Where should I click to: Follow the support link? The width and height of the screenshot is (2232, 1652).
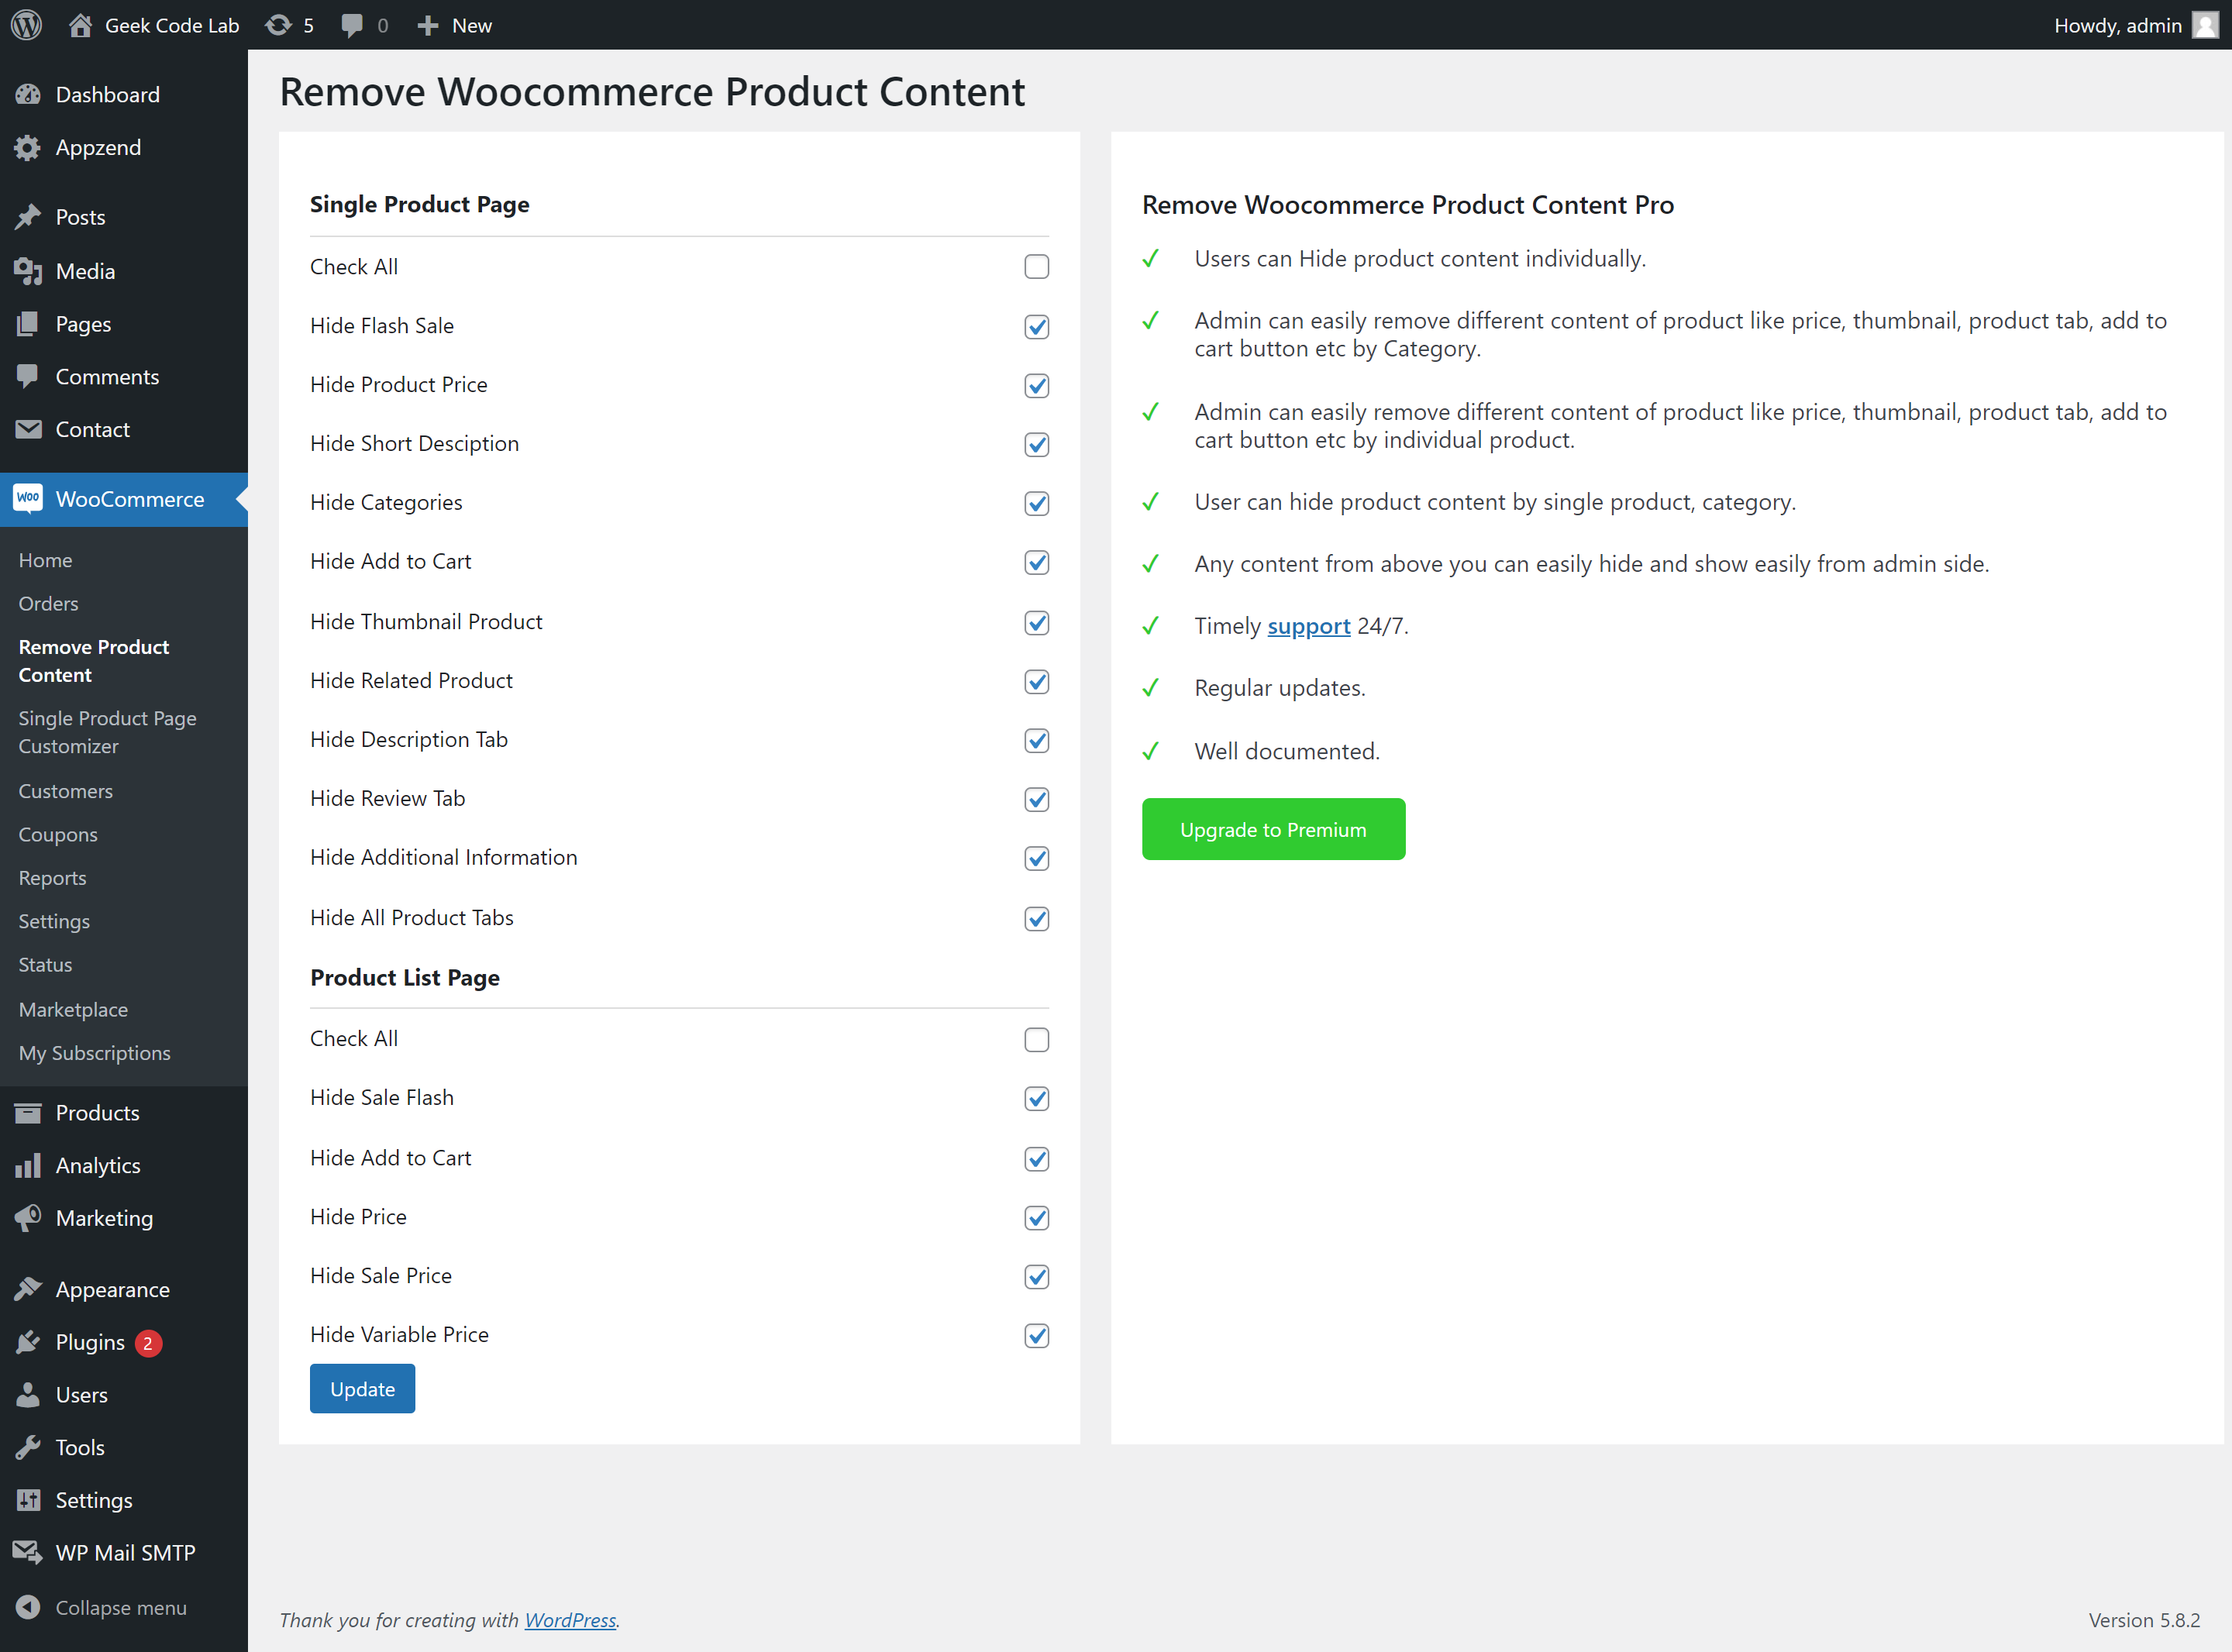pyautogui.click(x=1308, y=626)
